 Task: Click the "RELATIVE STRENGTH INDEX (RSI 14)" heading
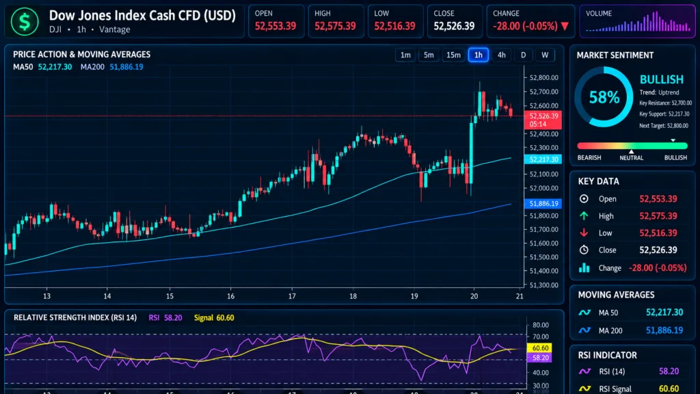pyautogui.click(x=75, y=317)
